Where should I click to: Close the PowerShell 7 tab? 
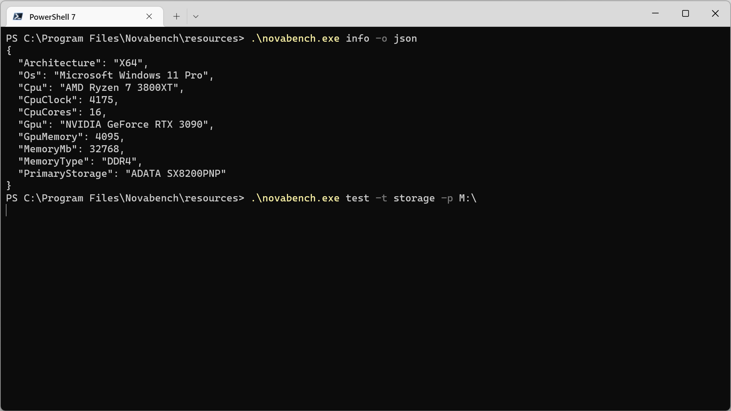click(x=149, y=16)
